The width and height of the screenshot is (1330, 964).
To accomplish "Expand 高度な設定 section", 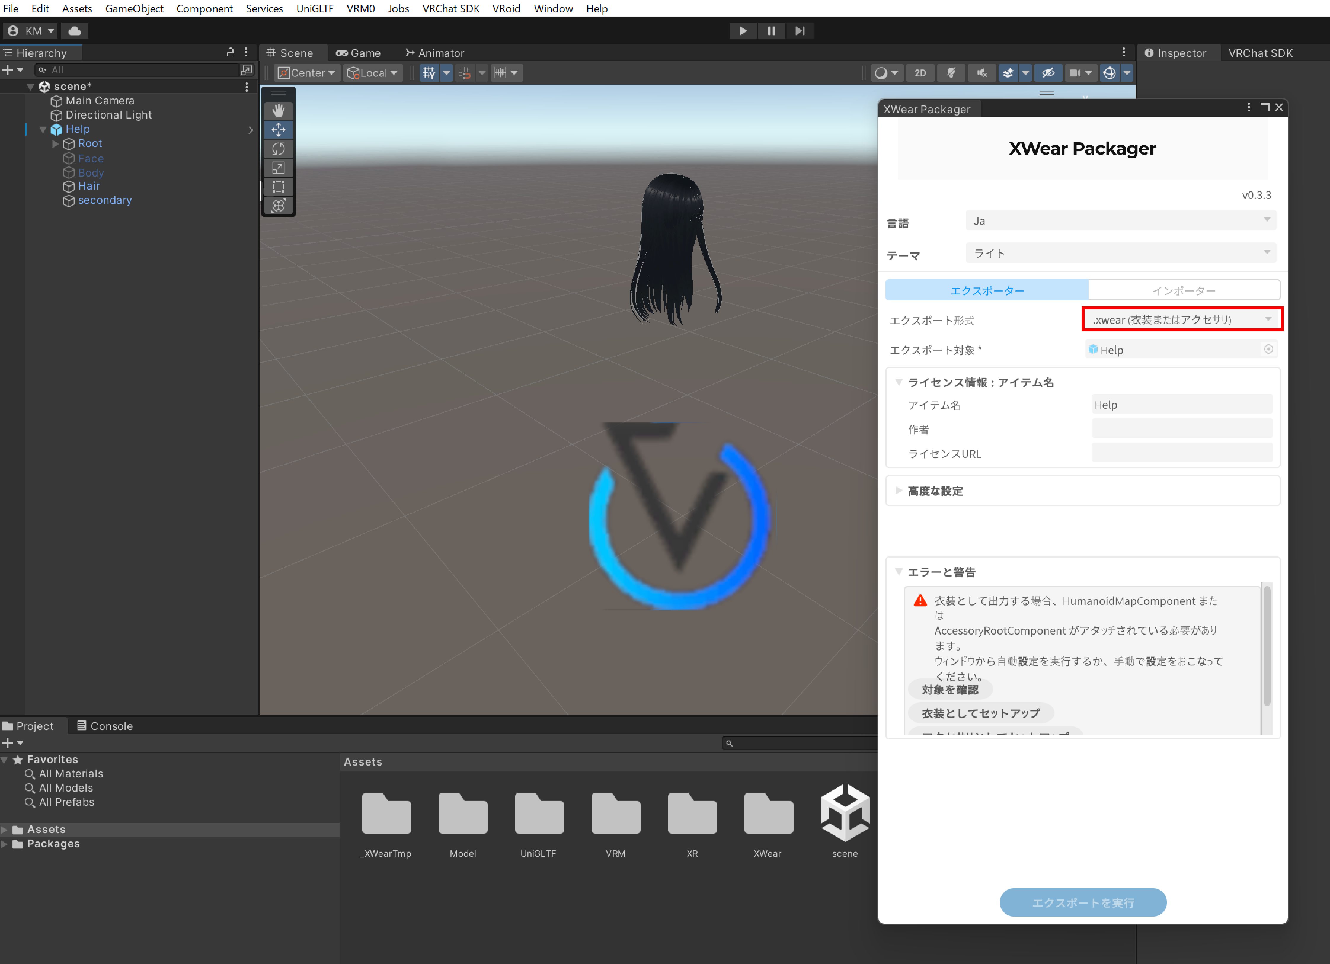I will click(x=899, y=490).
